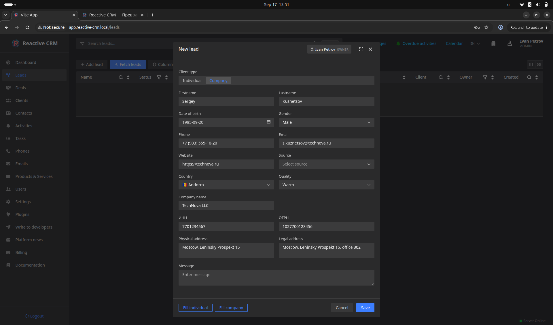Screen dimensions: 553x325
Task: Click the Company name field
Action: 226,206
